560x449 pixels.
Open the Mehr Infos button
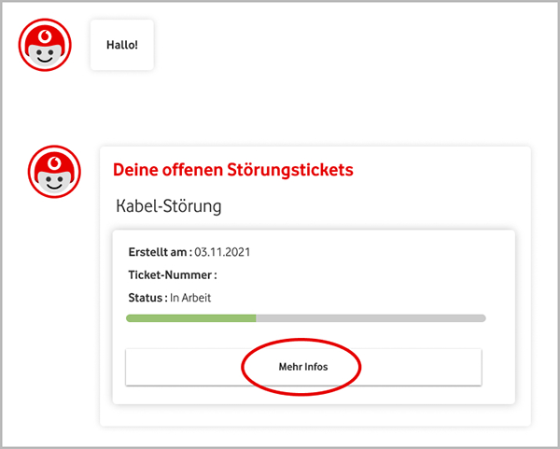tap(303, 367)
